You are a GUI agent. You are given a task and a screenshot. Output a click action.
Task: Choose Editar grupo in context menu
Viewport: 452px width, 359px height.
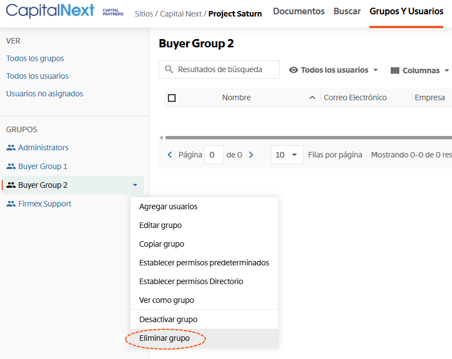tap(204, 225)
